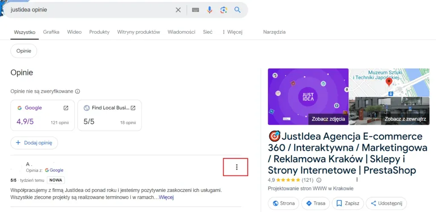The width and height of the screenshot is (436, 212).
Task: Switch to the Grafika tab
Action: [51, 32]
